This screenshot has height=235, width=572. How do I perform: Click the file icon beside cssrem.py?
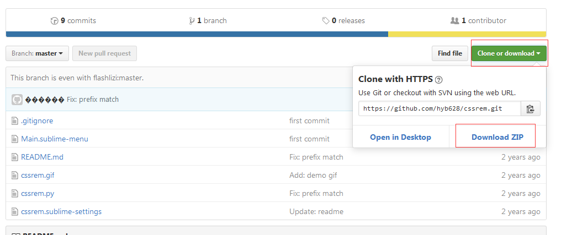coord(14,194)
